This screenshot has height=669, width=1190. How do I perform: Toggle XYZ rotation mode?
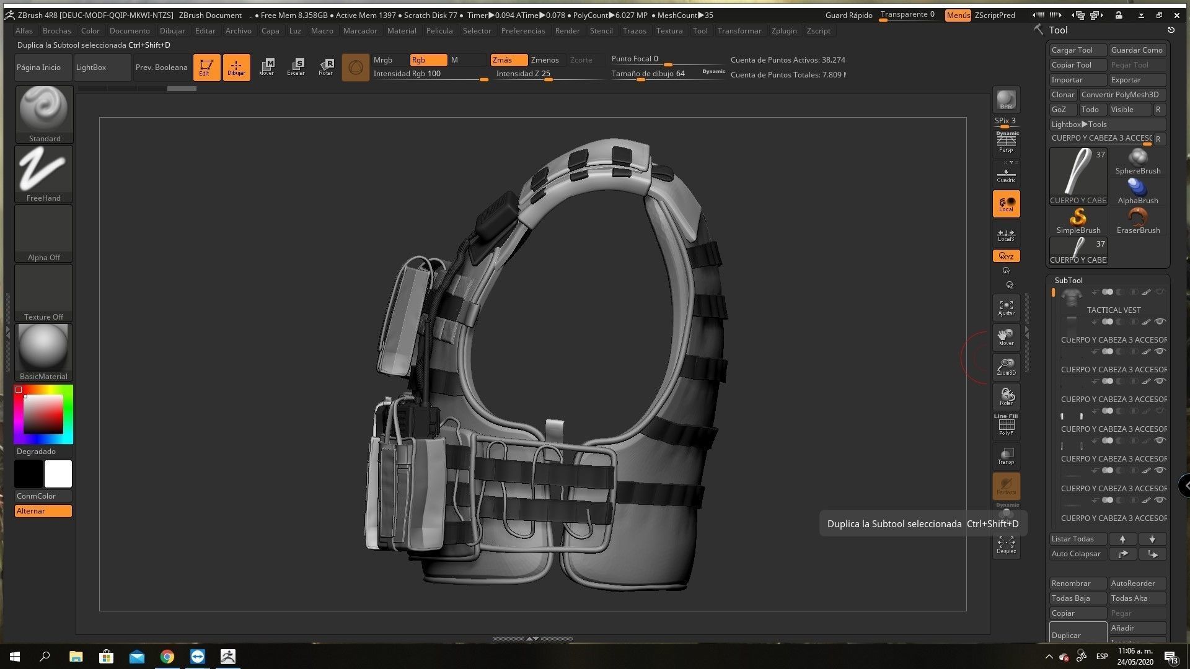click(x=1006, y=256)
